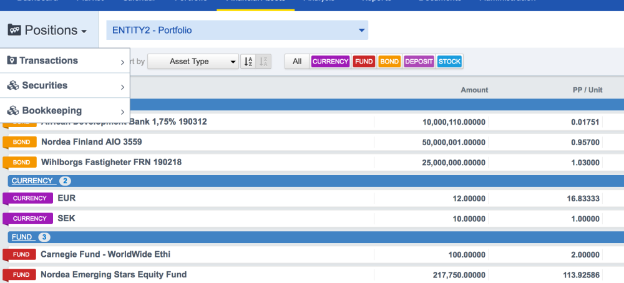Select PP / Unit value 0.95700

pyautogui.click(x=585, y=143)
